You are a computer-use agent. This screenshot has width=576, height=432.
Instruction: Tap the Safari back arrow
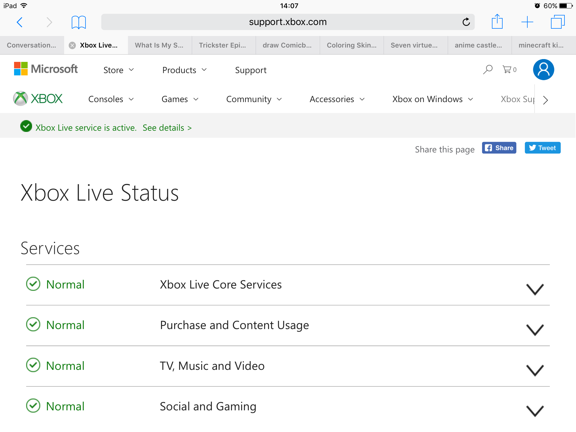tap(19, 22)
